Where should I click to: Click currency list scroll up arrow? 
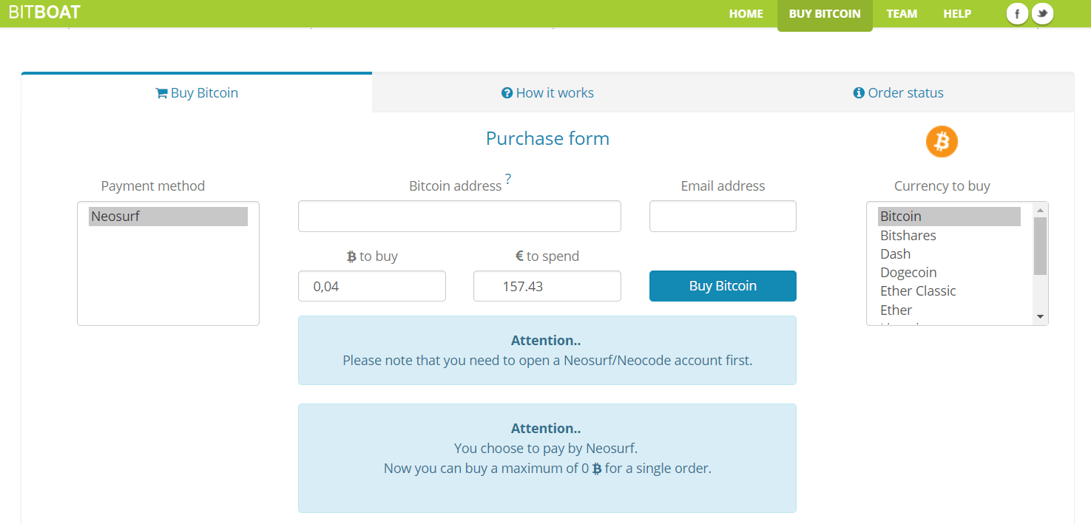click(x=1040, y=210)
